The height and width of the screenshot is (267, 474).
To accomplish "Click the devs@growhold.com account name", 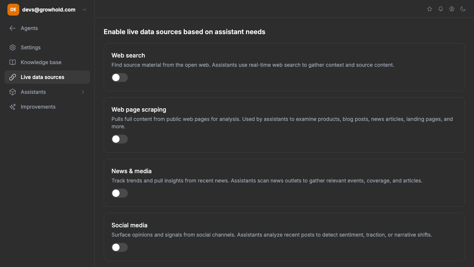I will (x=49, y=10).
